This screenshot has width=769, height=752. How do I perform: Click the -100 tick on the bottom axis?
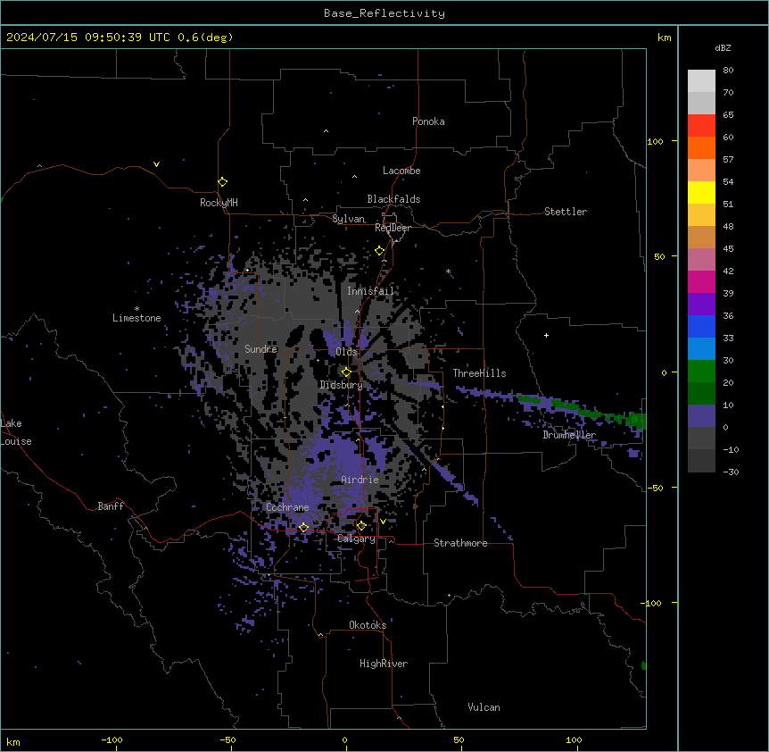tap(112, 739)
